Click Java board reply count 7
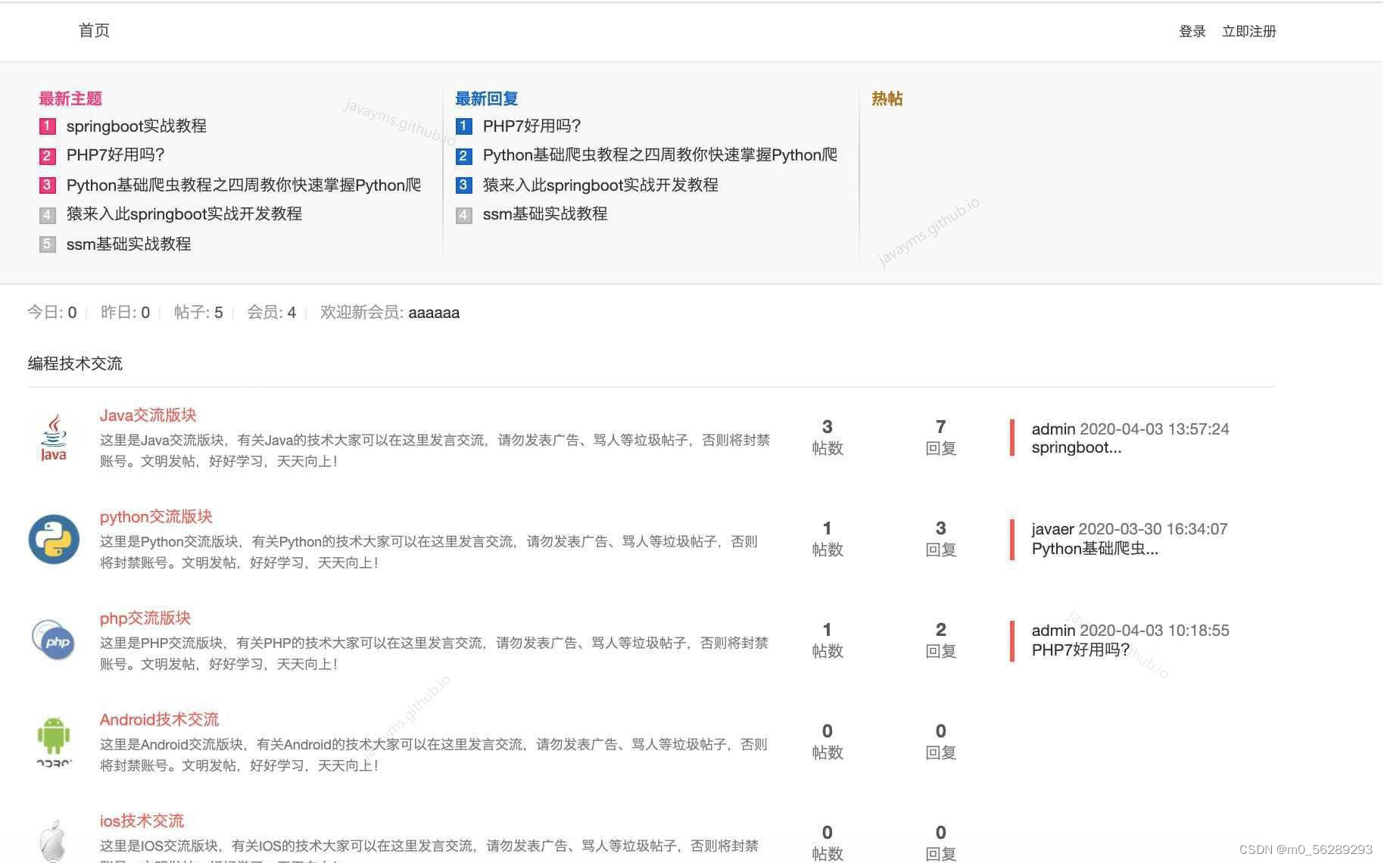Screen dimensions: 1384x863 click(x=940, y=427)
